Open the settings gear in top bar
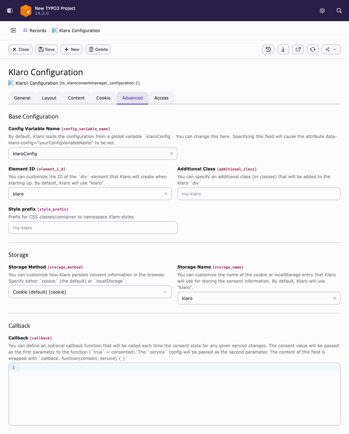This screenshot has height=434, width=349. click(x=322, y=11)
